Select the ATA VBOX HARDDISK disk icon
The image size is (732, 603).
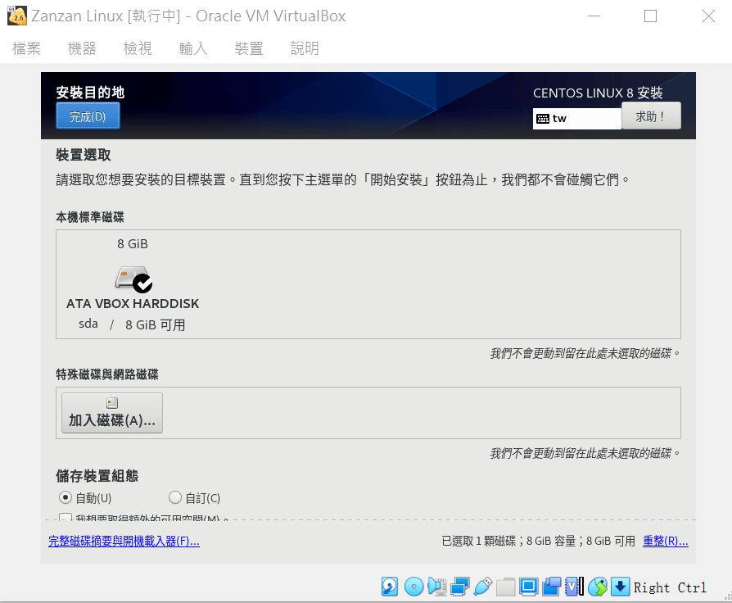[133, 279]
